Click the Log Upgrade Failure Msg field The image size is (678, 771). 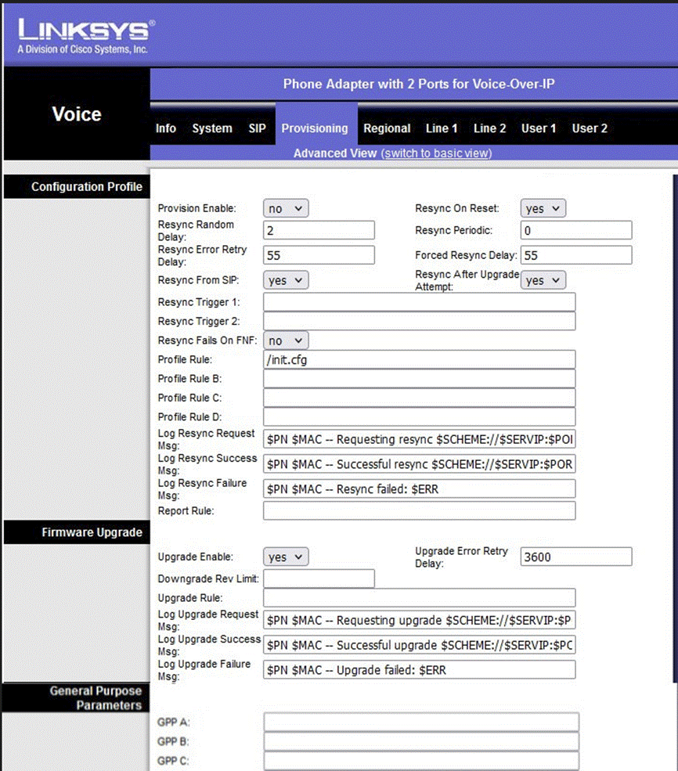coord(420,670)
